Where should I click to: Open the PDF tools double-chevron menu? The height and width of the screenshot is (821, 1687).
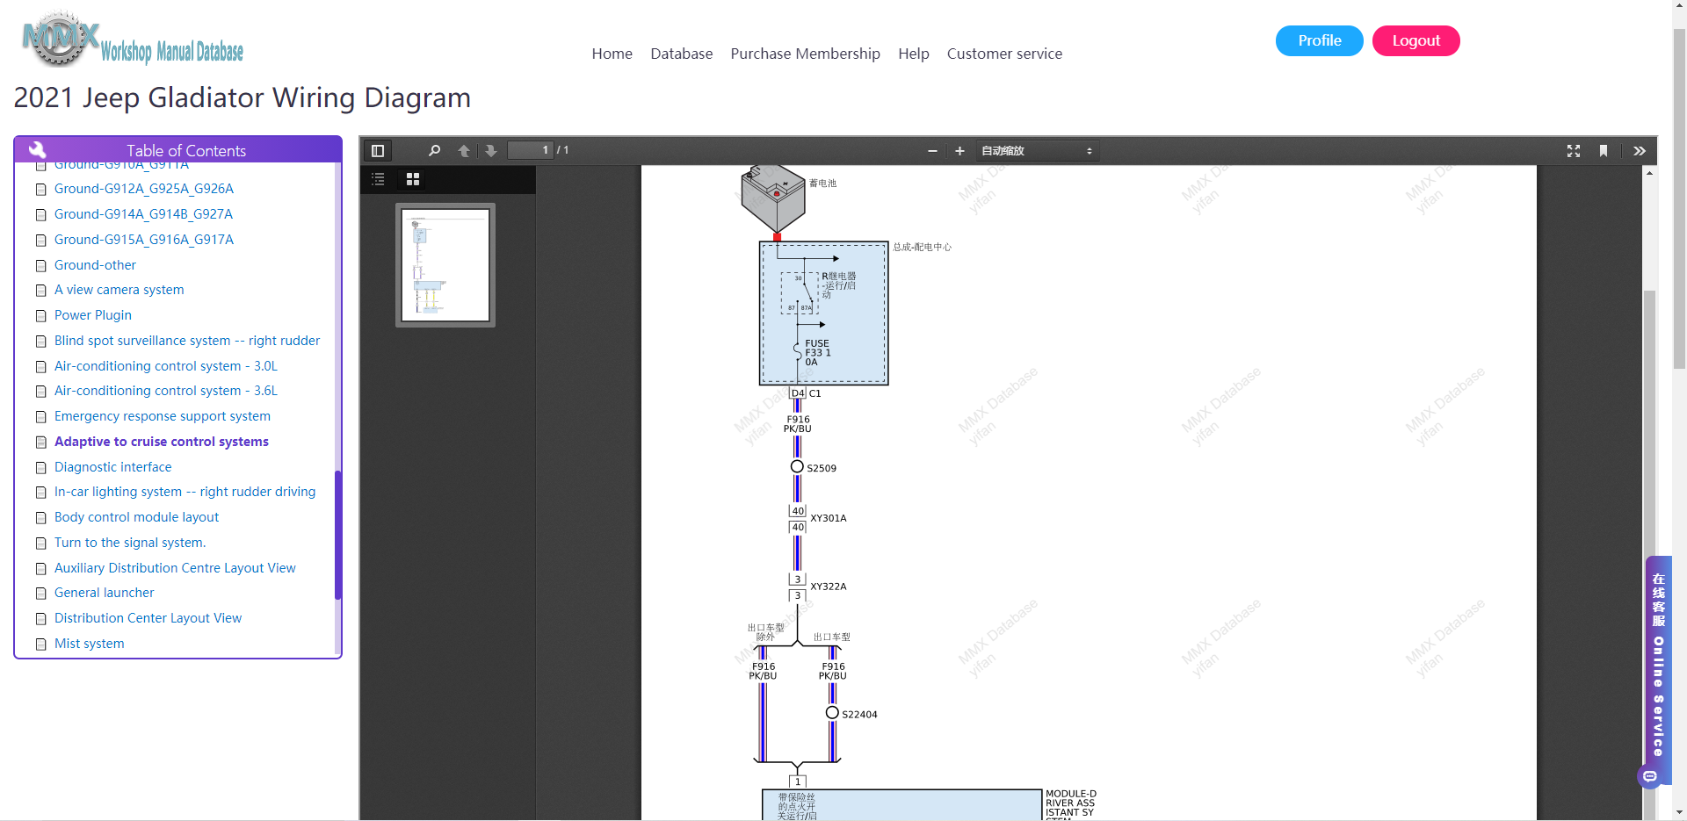(1640, 151)
